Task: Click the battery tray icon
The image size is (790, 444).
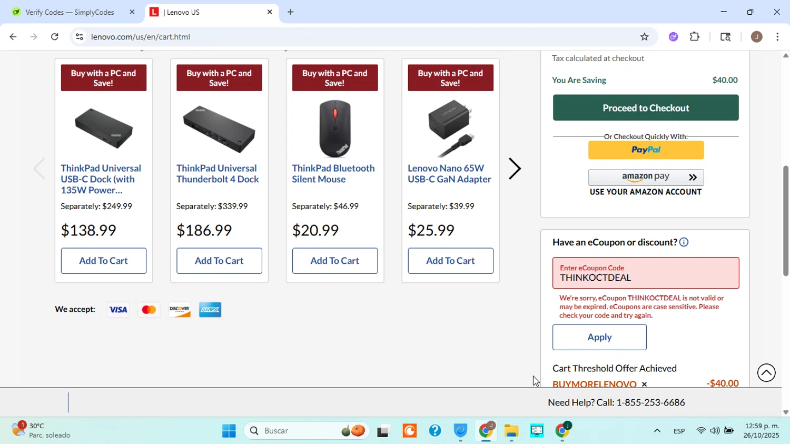Action: point(729,431)
